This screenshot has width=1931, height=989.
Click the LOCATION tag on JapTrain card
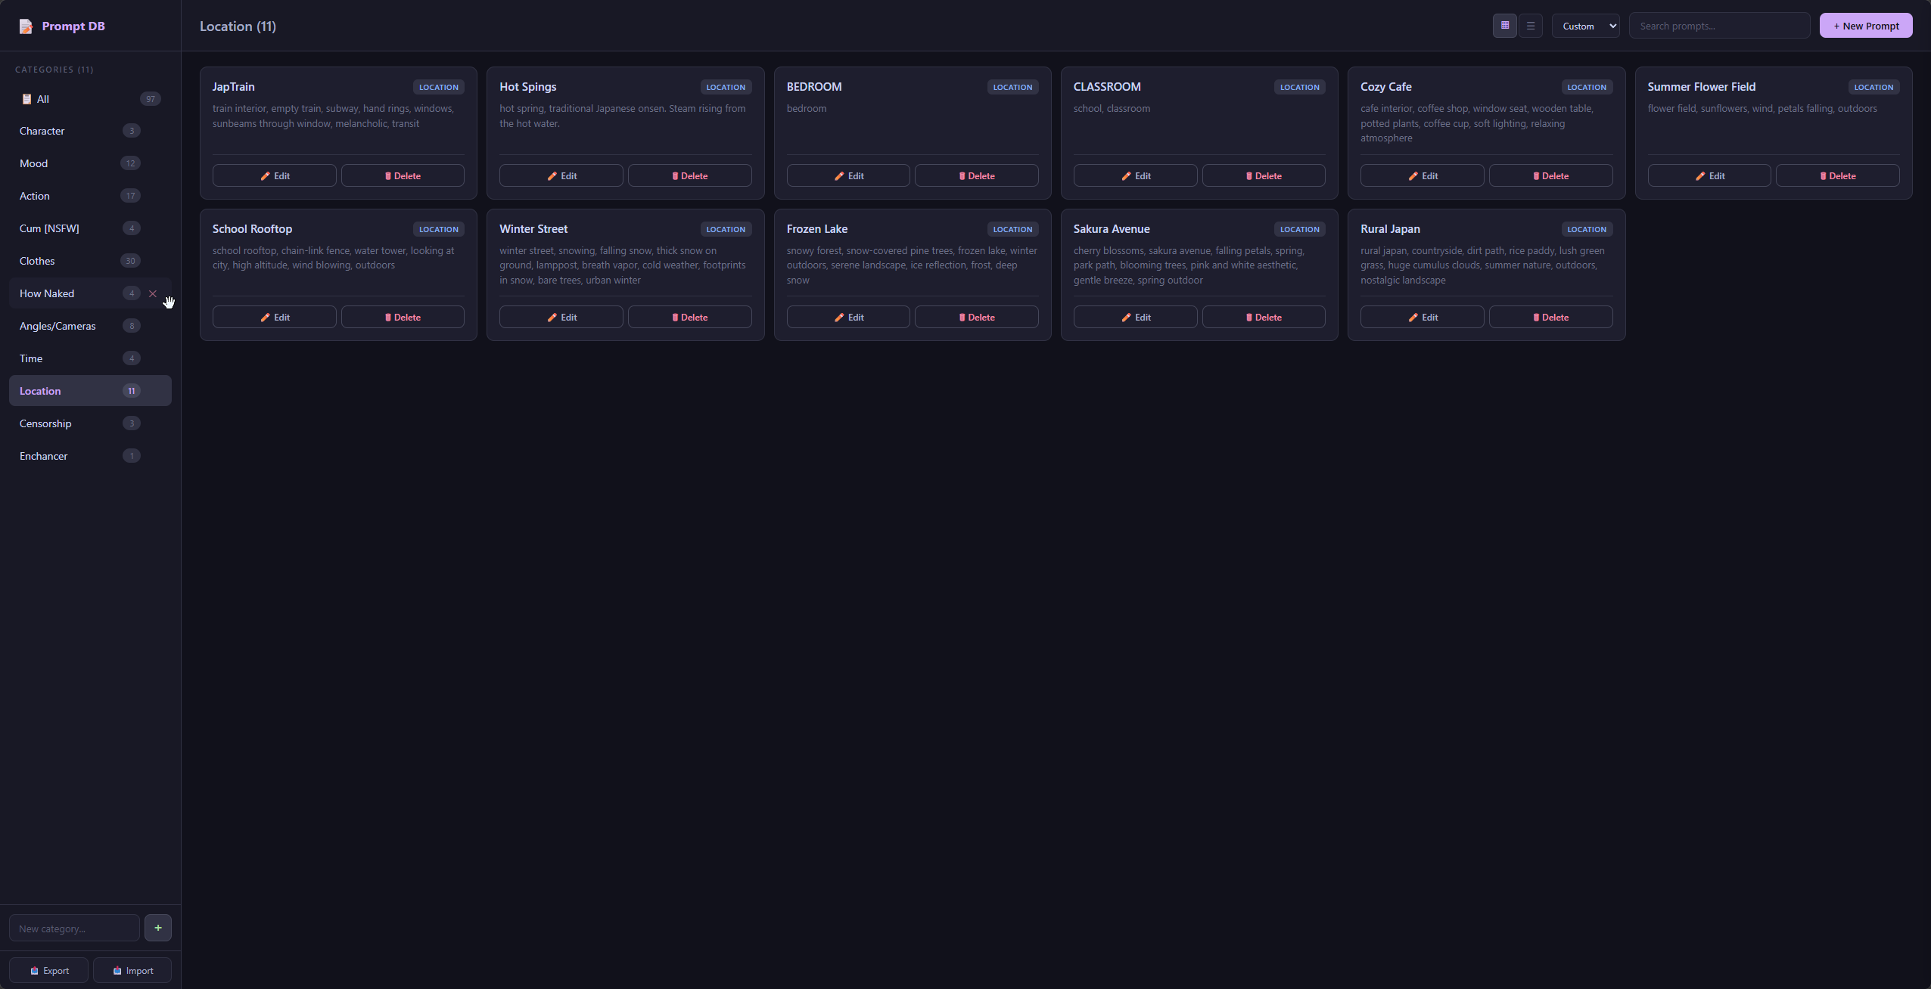click(x=439, y=87)
